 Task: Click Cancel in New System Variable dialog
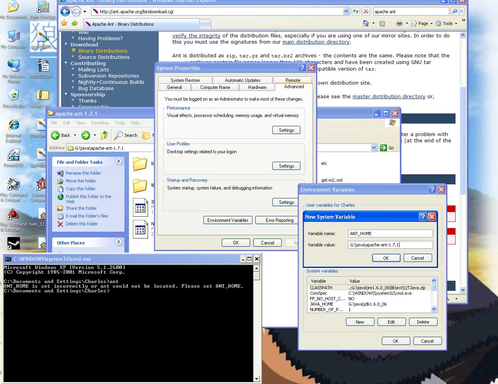coord(417,258)
